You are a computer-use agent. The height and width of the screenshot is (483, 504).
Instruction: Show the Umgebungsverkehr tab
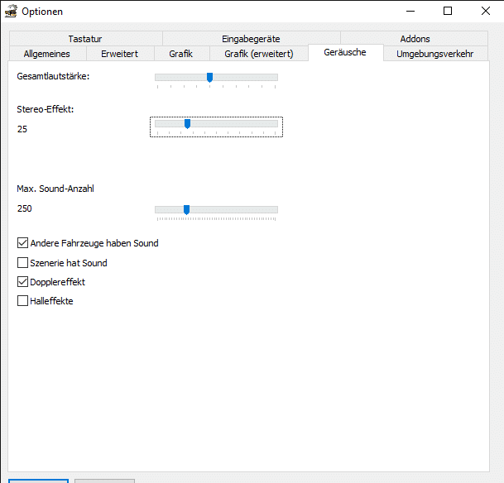coord(434,54)
